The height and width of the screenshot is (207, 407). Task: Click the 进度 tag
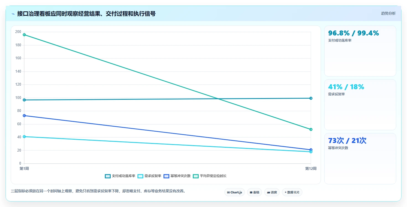click(272, 192)
